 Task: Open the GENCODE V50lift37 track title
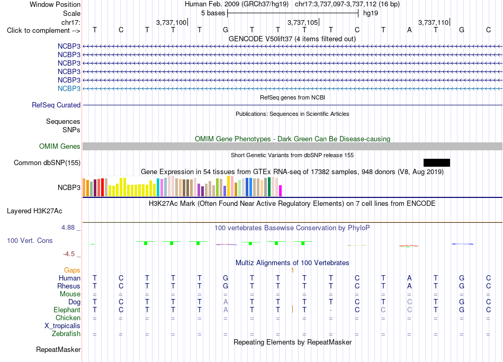tap(292, 39)
